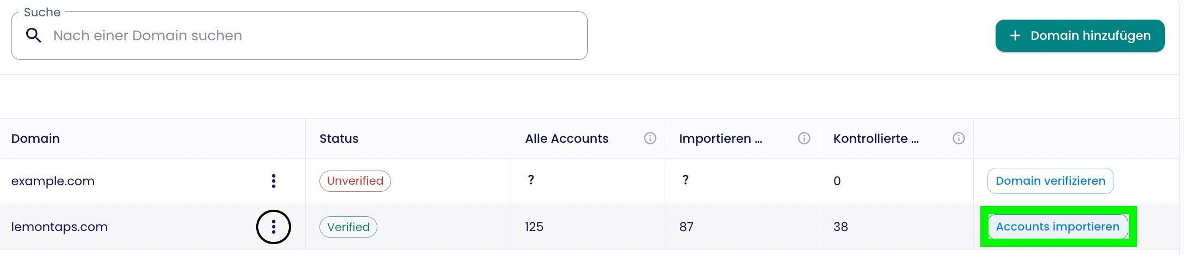Image resolution: width=1184 pixels, height=255 pixels.
Task: Click the Alle Accounts column header
Action: click(566, 138)
